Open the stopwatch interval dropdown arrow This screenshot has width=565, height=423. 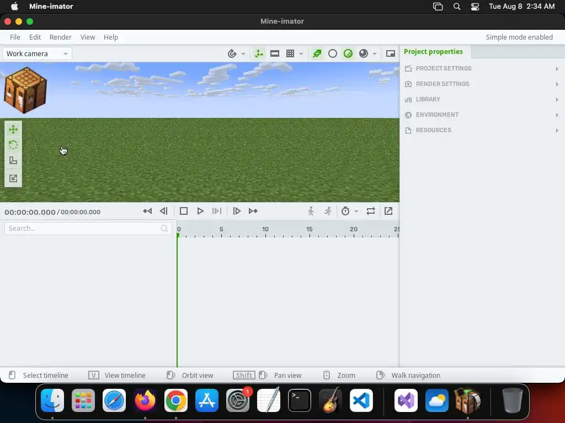[x=356, y=211]
